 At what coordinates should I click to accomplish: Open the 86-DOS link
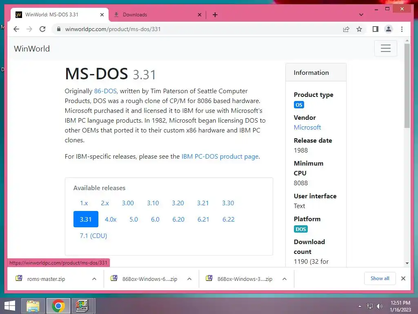[105, 91]
